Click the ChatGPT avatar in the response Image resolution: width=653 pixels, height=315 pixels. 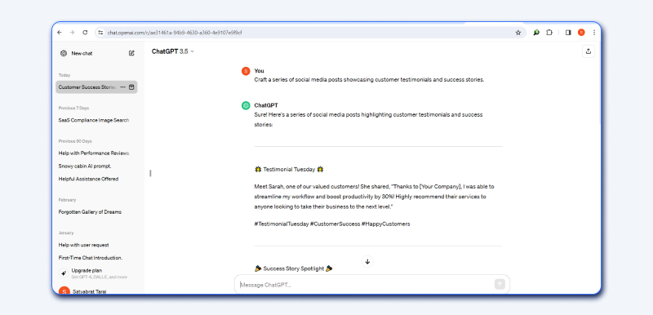tap(246, 106)
